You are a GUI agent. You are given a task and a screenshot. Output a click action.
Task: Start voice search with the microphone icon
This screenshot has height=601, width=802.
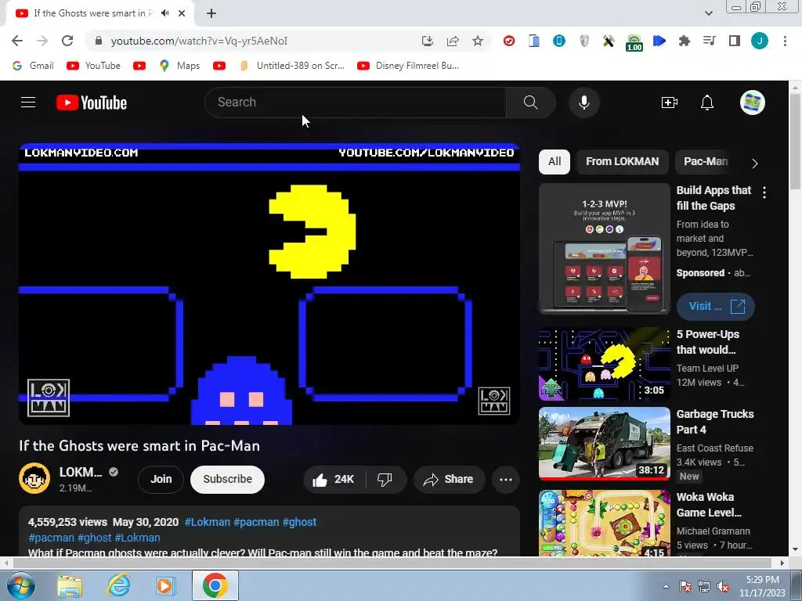[583, 103]
